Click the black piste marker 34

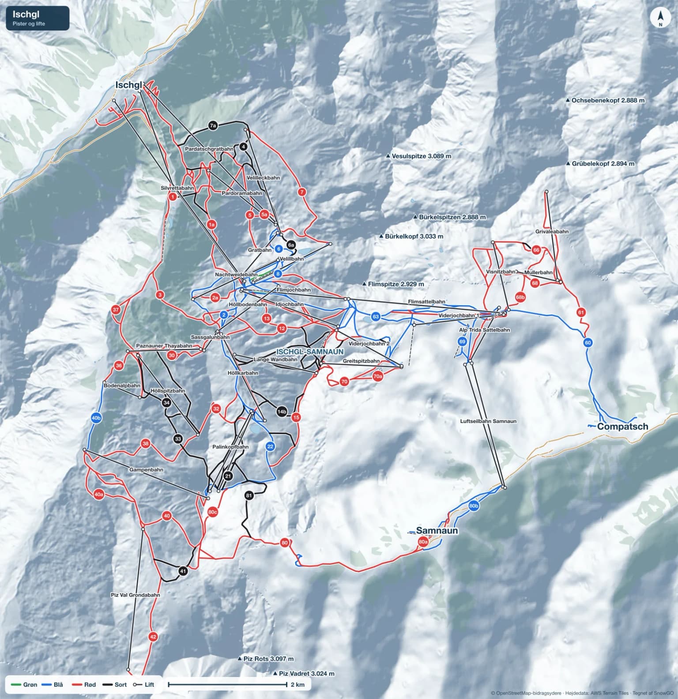pyautogui.click(x=166, y=403)
